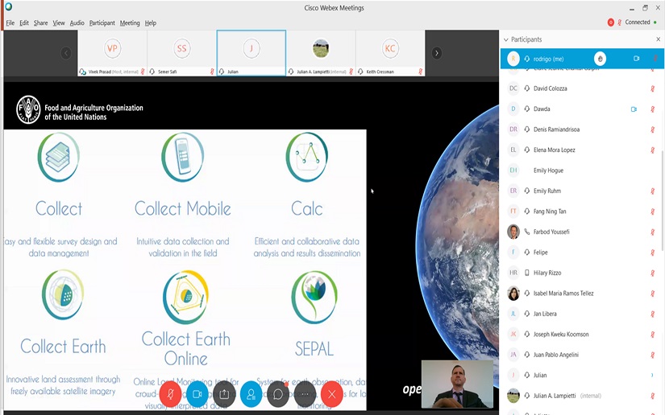The height and width of the screenshot is (415, 665).
Task: Collapse the Participants panel chevron
Action: [506, 39]
